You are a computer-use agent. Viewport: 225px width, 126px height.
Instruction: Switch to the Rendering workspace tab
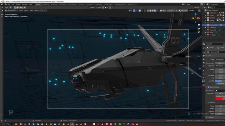click(98, 5)
